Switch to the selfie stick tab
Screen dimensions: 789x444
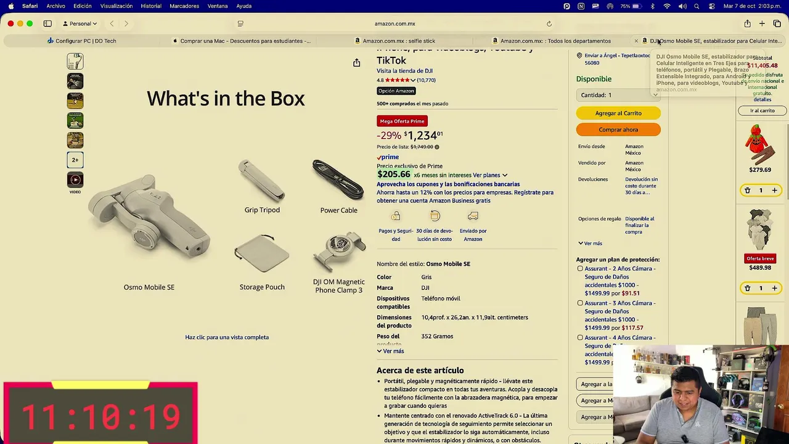394,41
